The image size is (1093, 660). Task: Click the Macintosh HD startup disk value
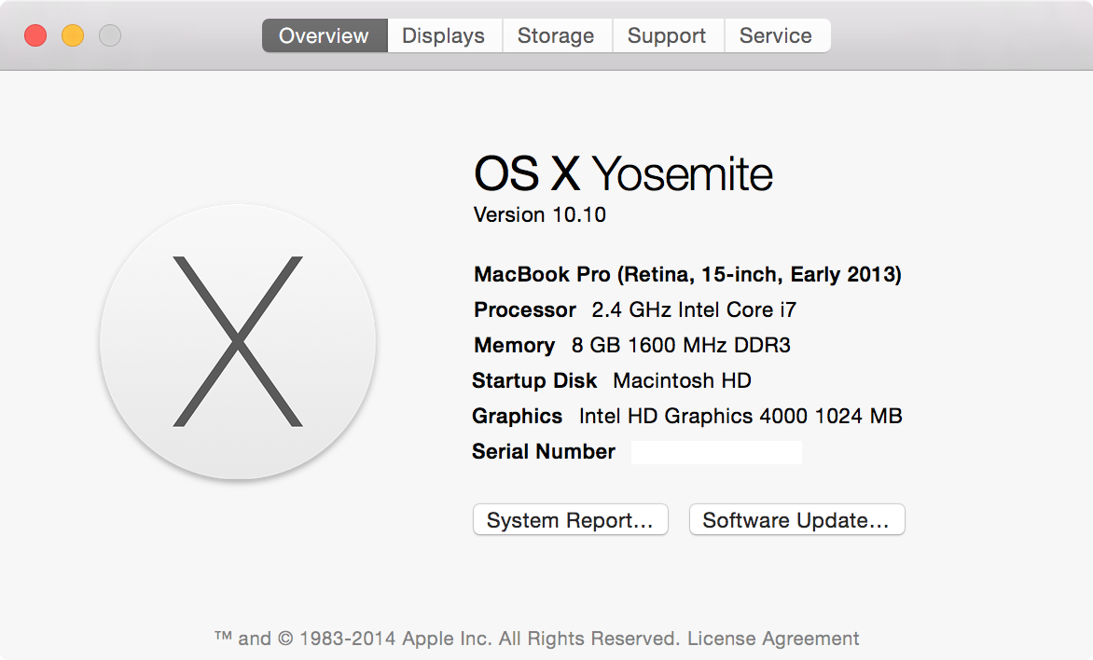pyautogui.click(x=682, y=380)
